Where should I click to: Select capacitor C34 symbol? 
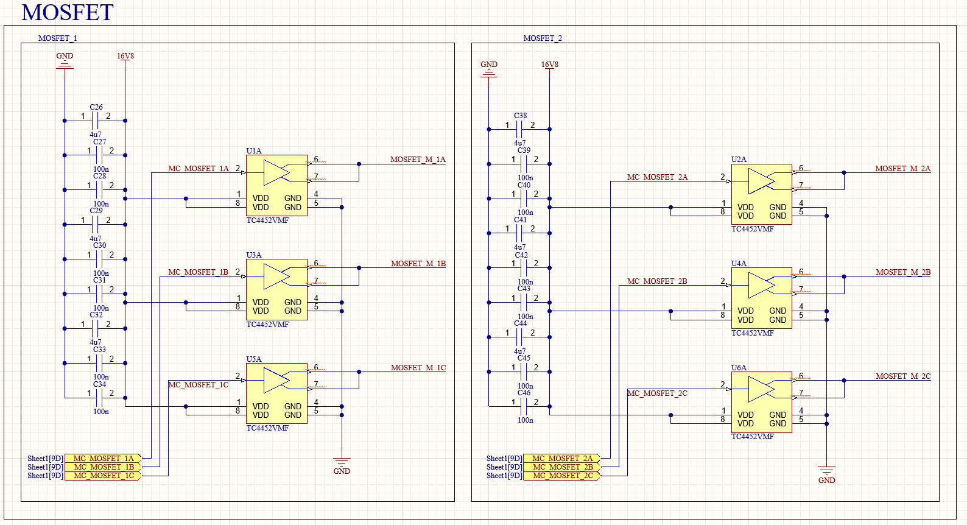click(99, 398)
